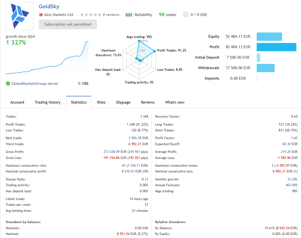Open the What's new tab
The image size is (301, 238).
click(x=175, y=102)
